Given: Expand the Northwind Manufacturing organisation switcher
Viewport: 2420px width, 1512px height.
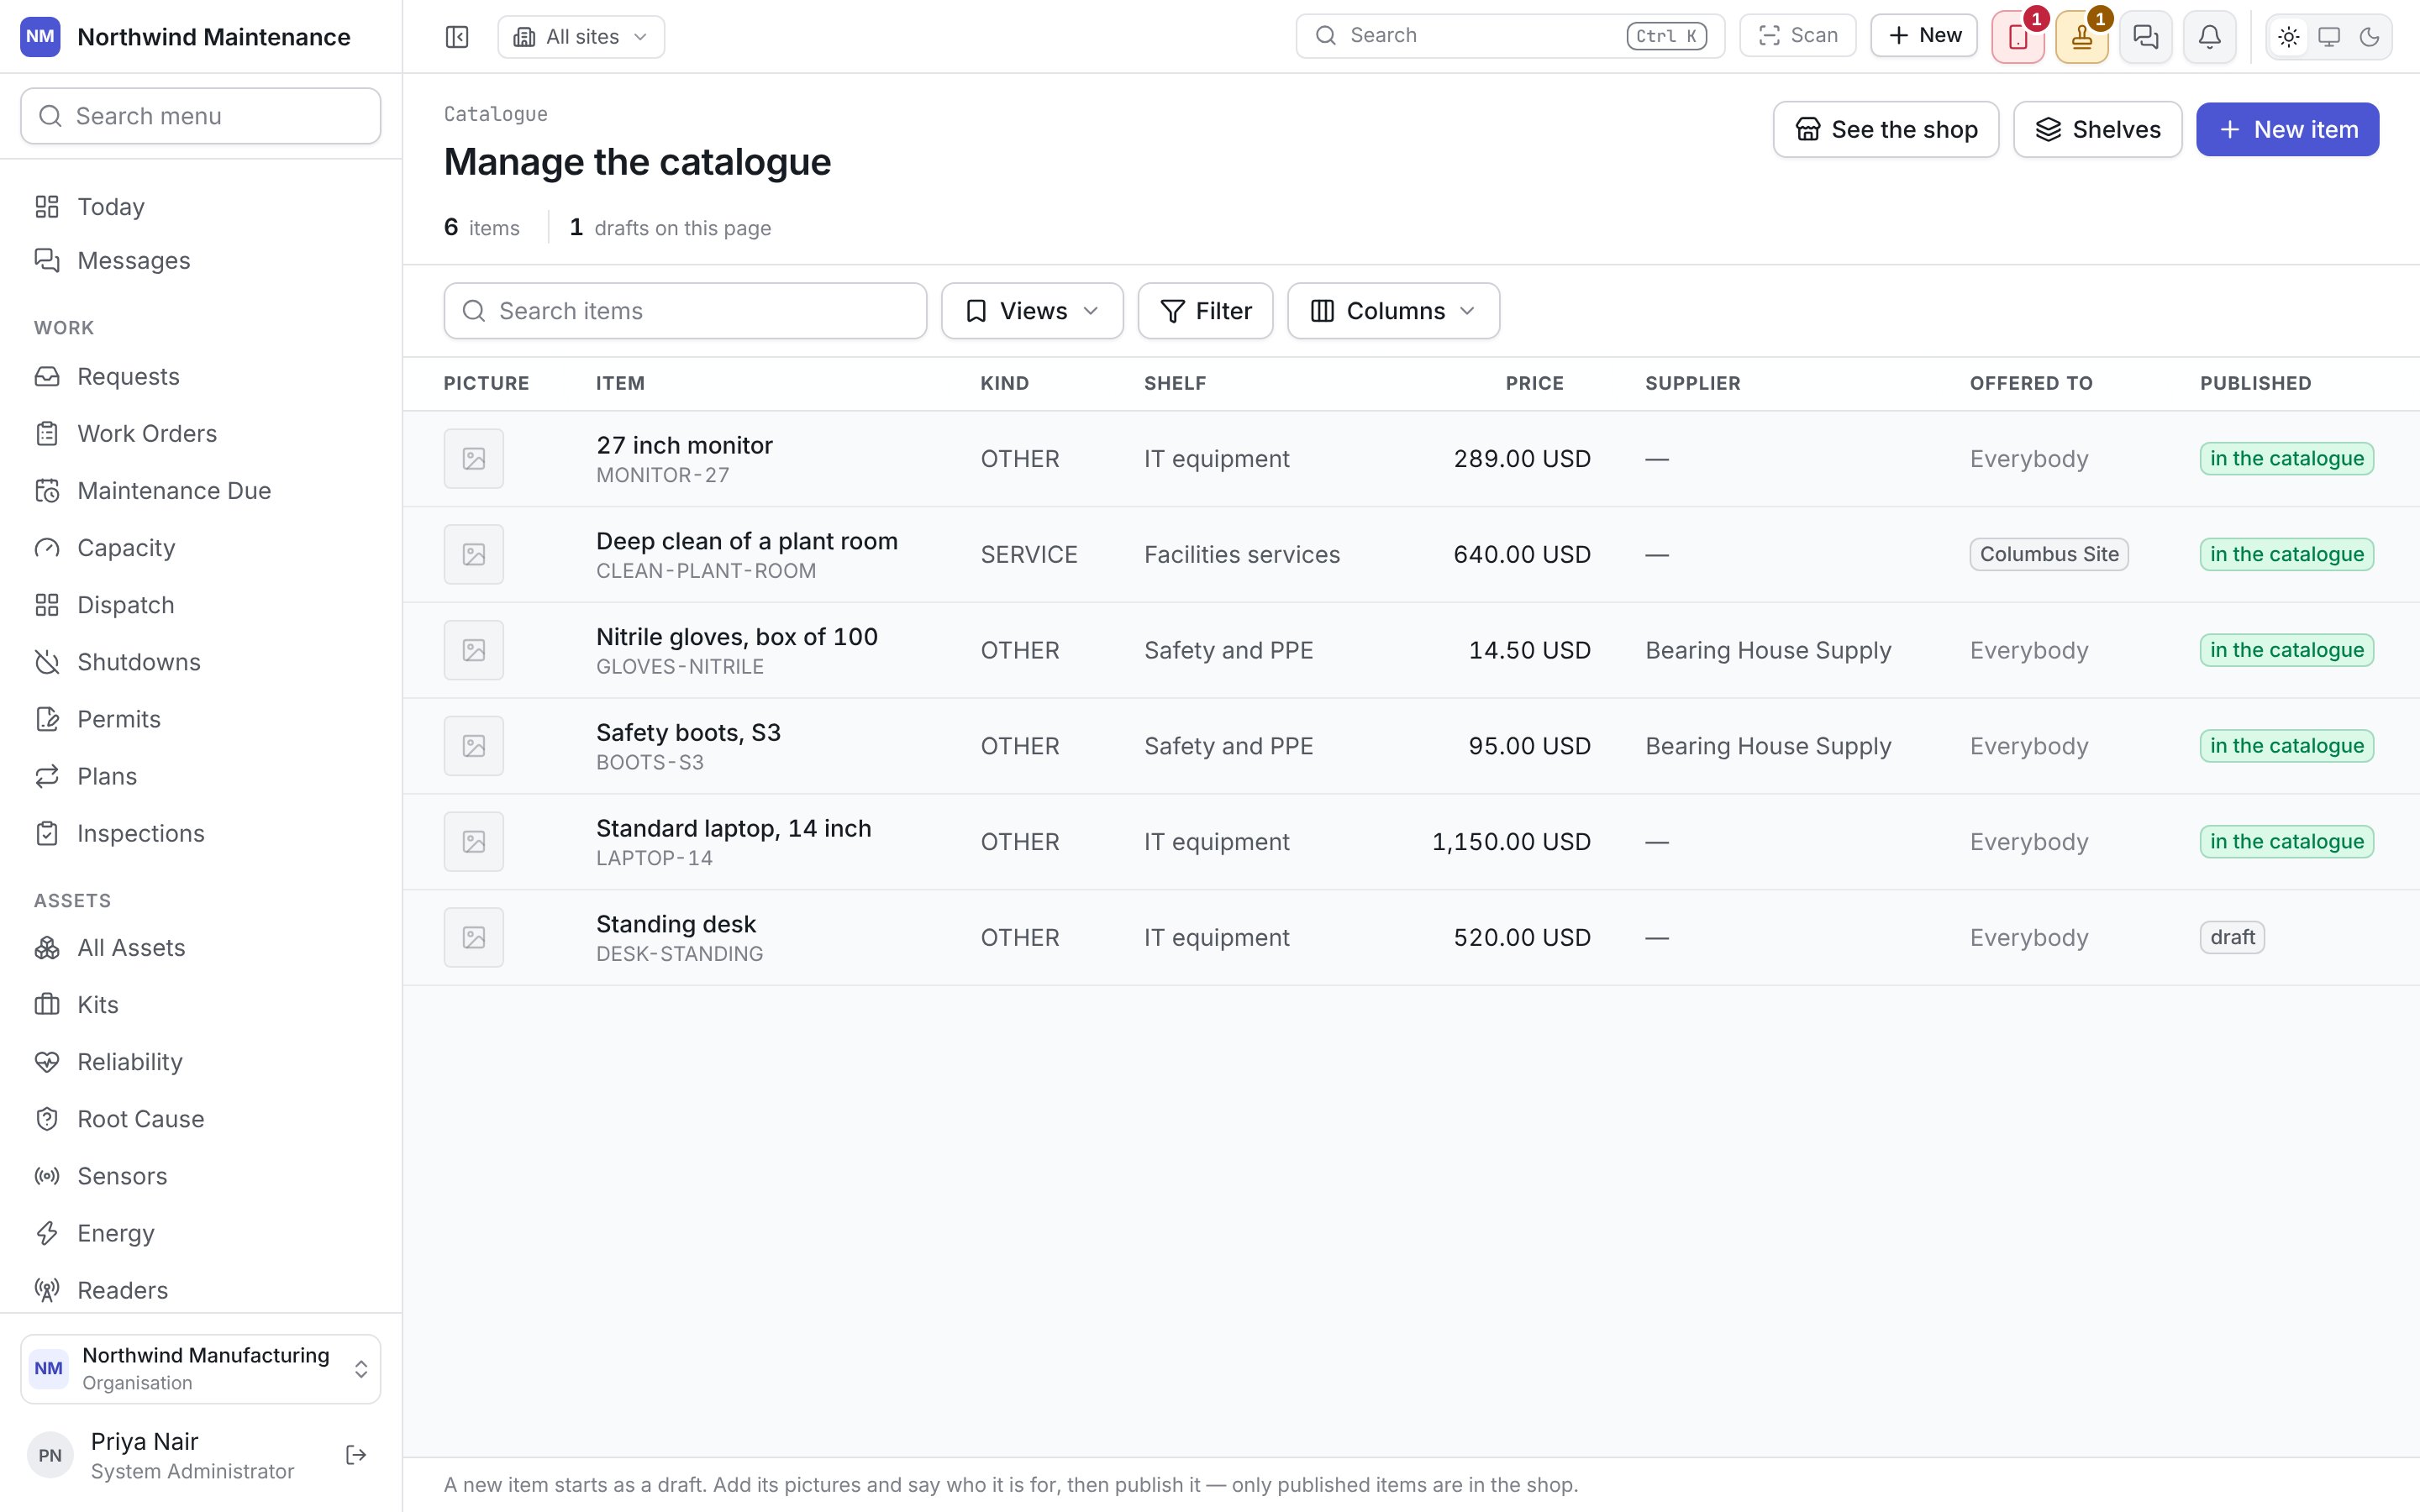Looking at the screenshot, I should [x=201, y=1368].
